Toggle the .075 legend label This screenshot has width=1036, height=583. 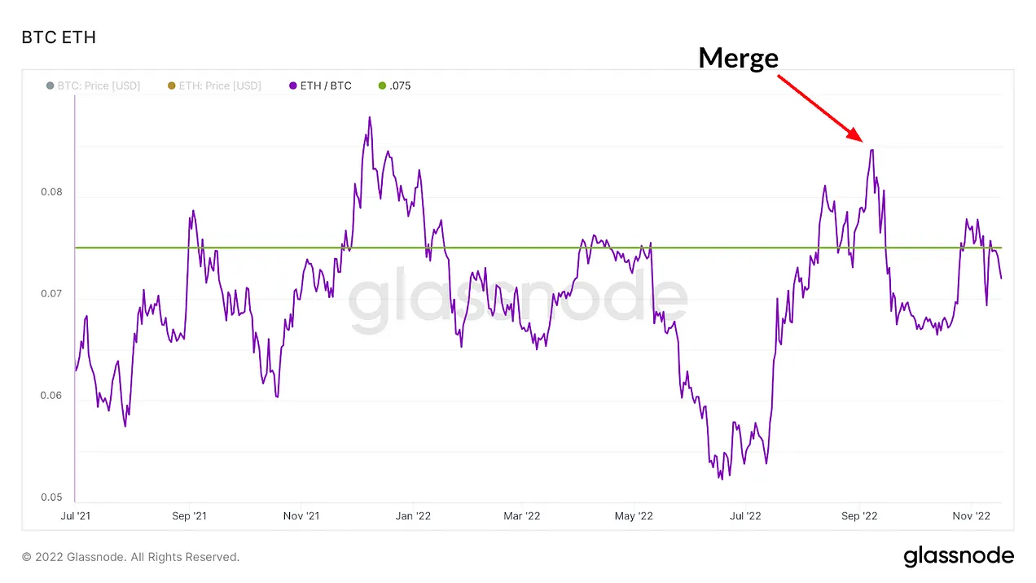(x=400, y=85)
